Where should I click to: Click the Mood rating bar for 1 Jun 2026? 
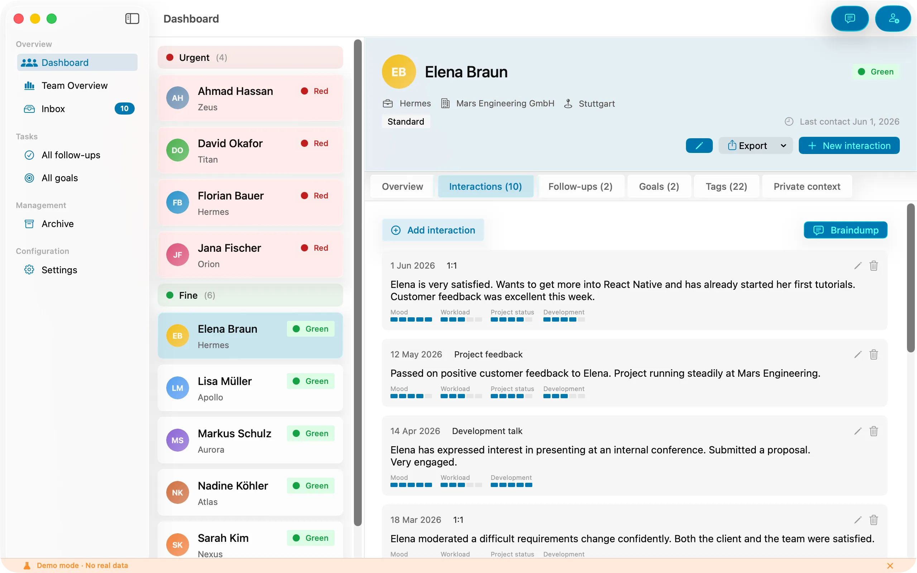(x=411, y=319)
